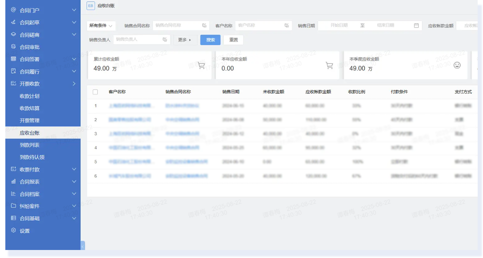Viewport: 483px width, 258px height.
Task: Click the 支付方式 column header
Action: pos(463,92)
